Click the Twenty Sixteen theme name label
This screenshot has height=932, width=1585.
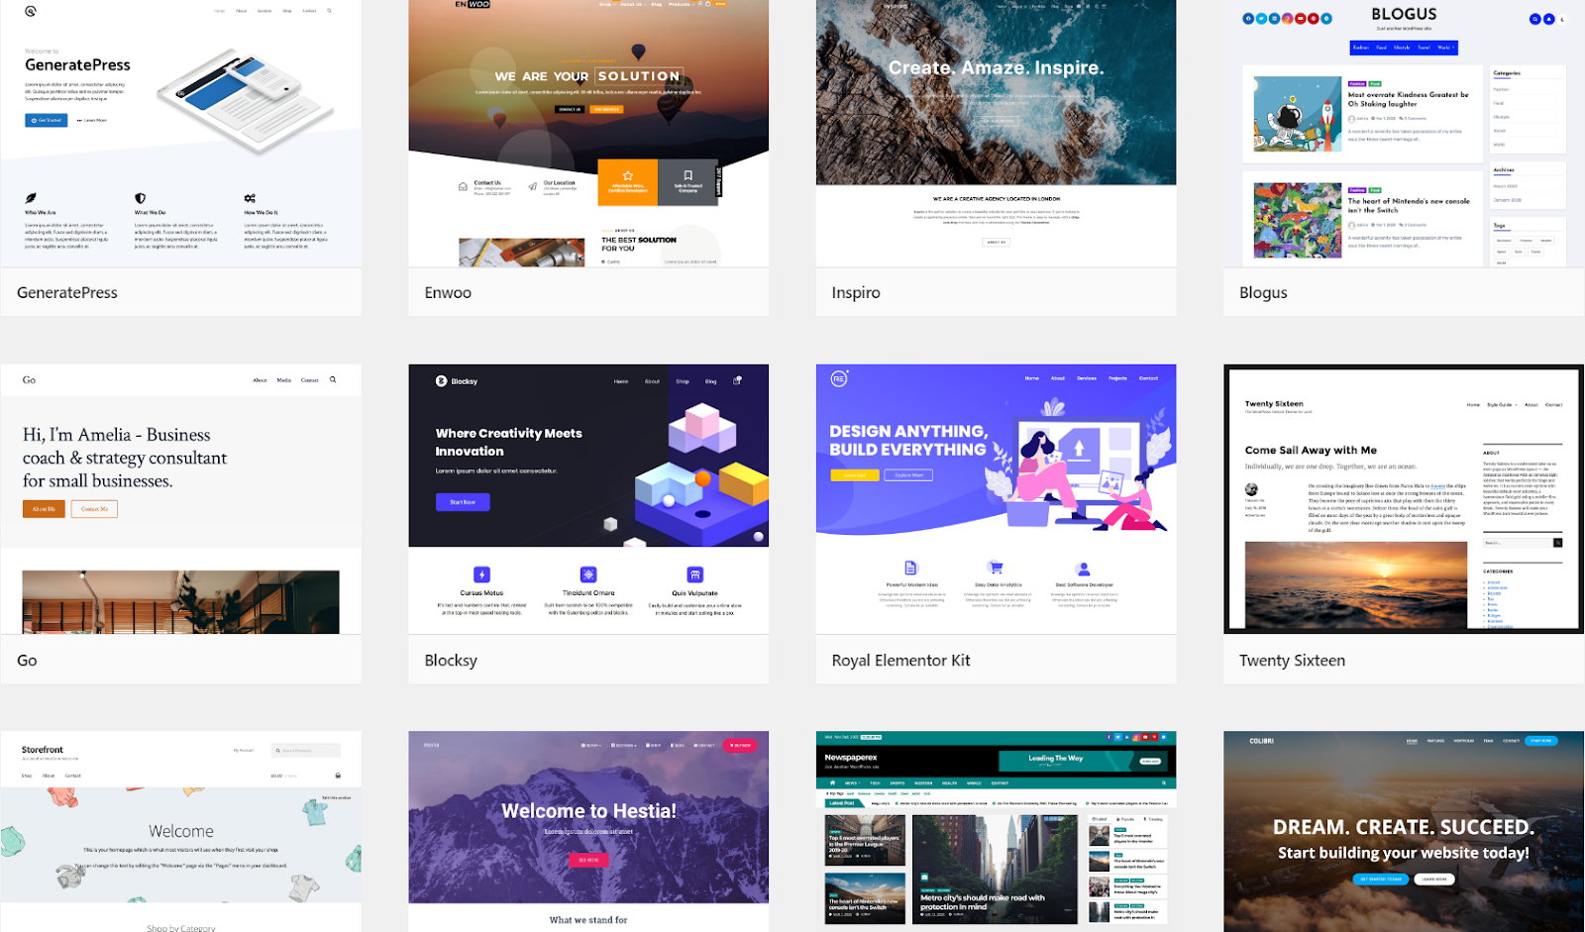coord(1292,661)
